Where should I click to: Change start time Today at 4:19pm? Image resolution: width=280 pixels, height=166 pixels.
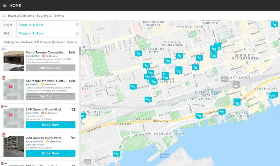click(x=31, y=25)
